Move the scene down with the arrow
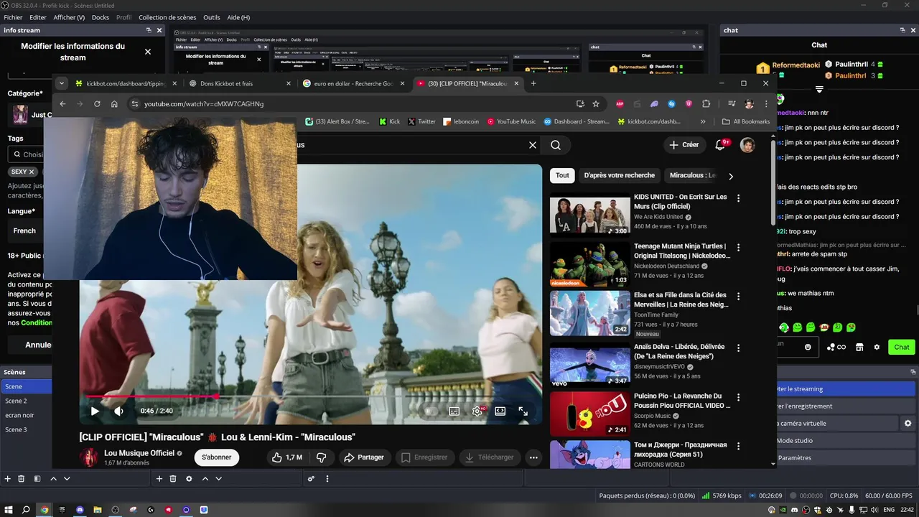Viewport: 919px width, 517px height. click(67, 479)
